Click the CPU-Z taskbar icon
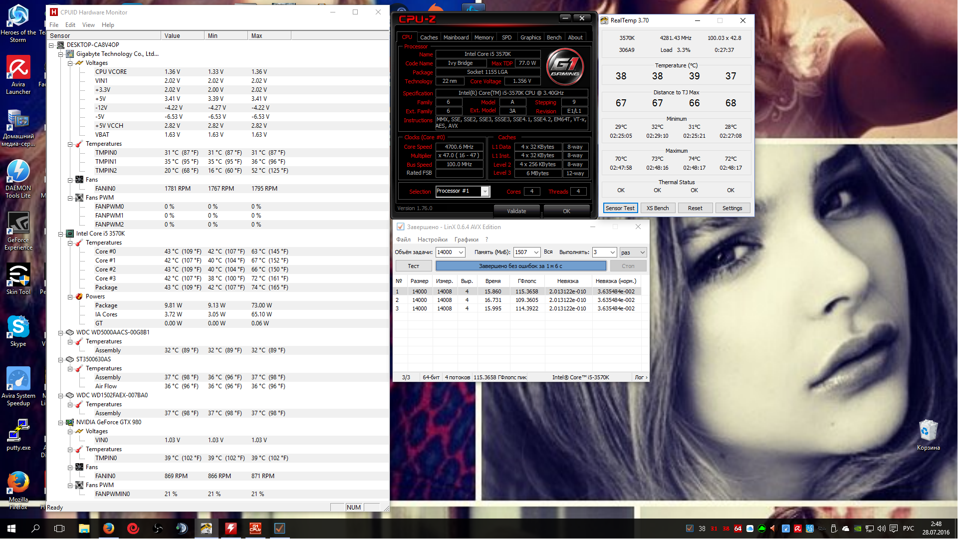Viewport: 958px width, 539px height. (255, 529)
